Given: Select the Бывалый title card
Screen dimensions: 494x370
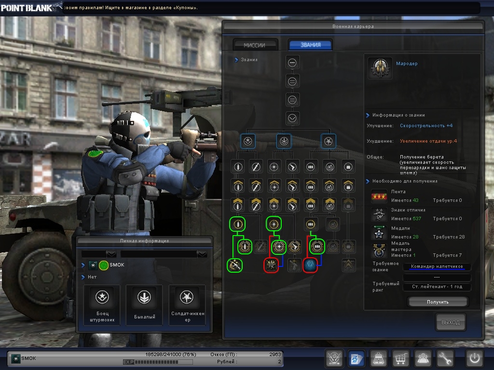Looking at the screenshot, I should [x=144, y=305].
